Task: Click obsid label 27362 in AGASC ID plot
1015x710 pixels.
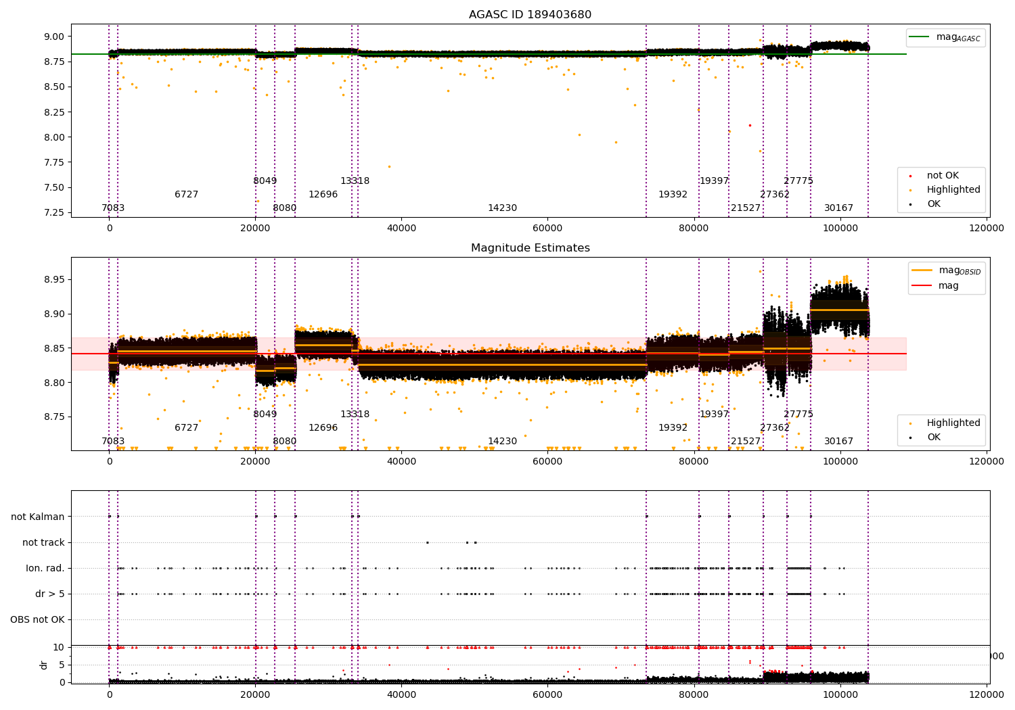Action: (775, 195)
